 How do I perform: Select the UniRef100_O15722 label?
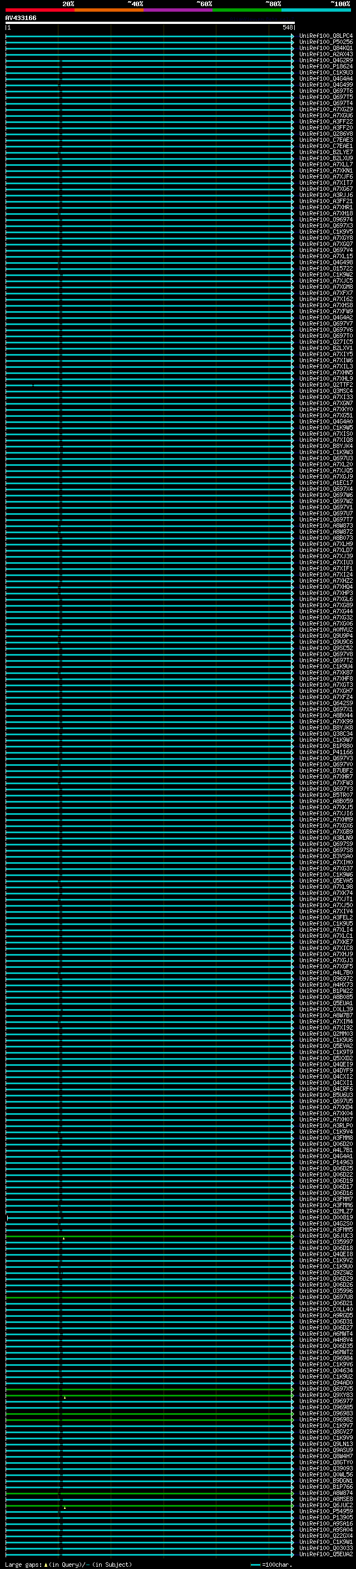click(325, 269)
